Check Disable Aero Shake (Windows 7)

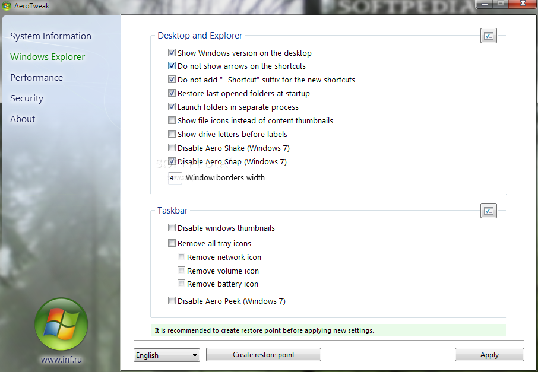pos(172,148)
